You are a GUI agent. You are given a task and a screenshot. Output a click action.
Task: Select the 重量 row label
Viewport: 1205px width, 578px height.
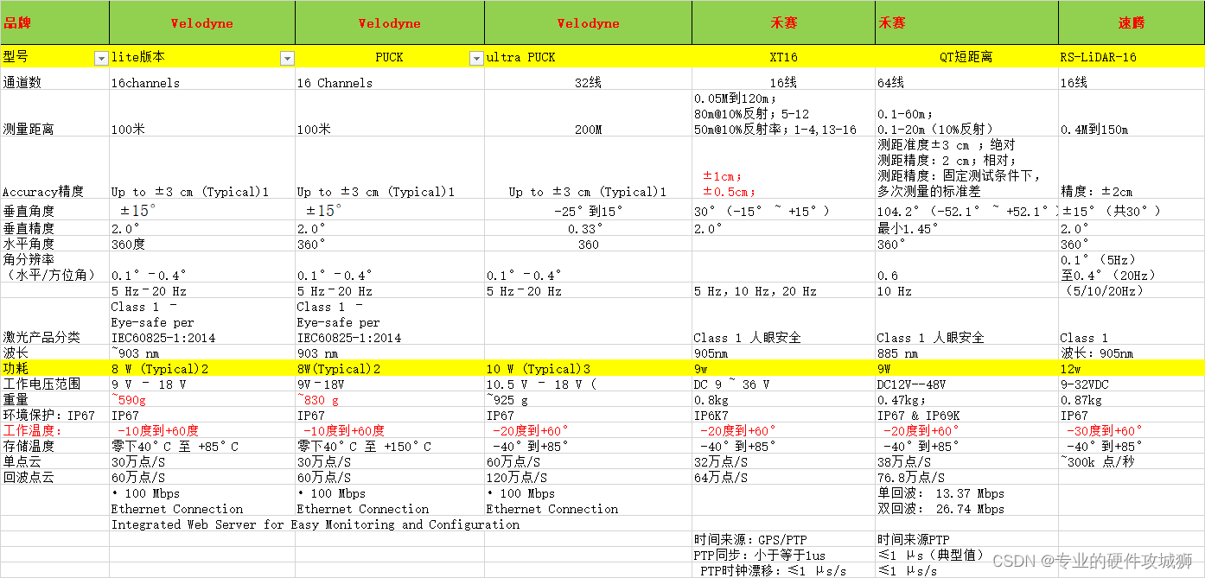(55, 399)
